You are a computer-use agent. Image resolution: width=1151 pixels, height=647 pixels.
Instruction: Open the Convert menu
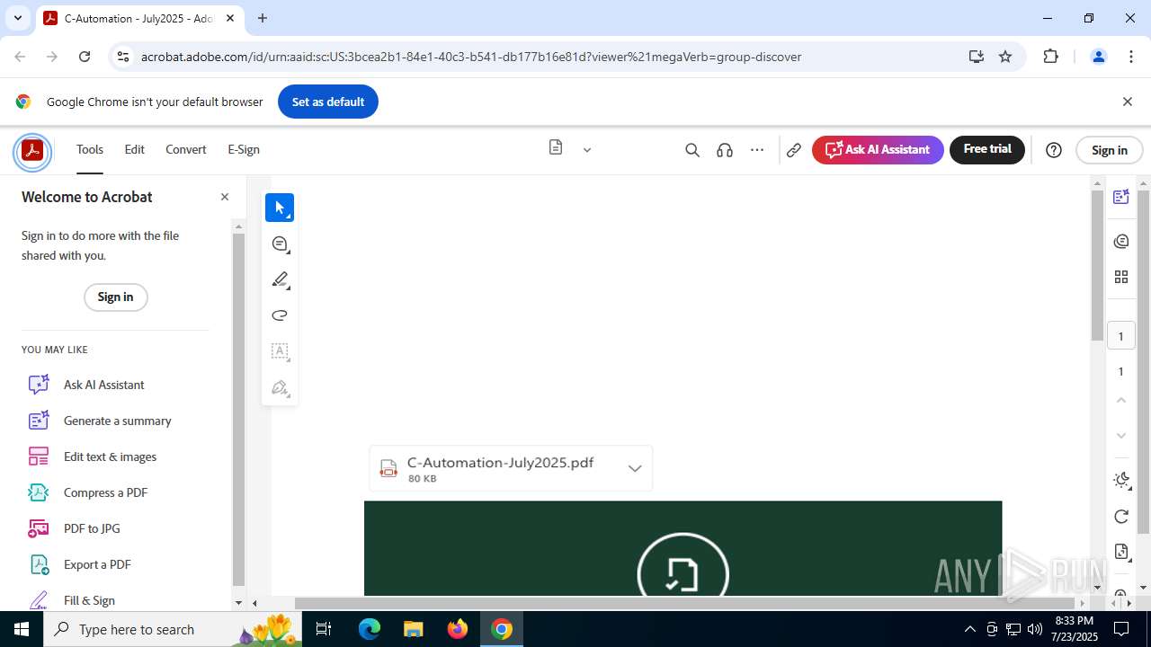186,150
